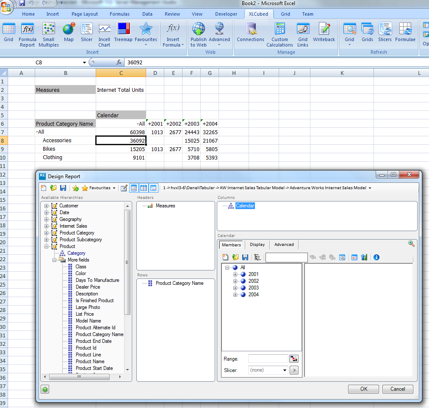Click the blue info icon in Members toolbar

click(x=376, y=257)
